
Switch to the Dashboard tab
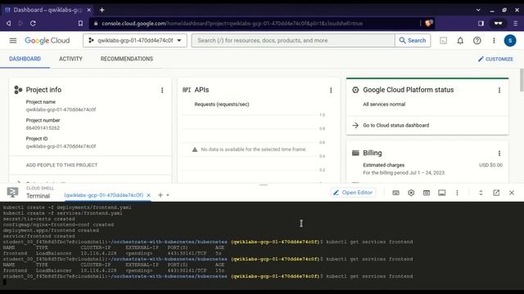click(x=25, y=59)
